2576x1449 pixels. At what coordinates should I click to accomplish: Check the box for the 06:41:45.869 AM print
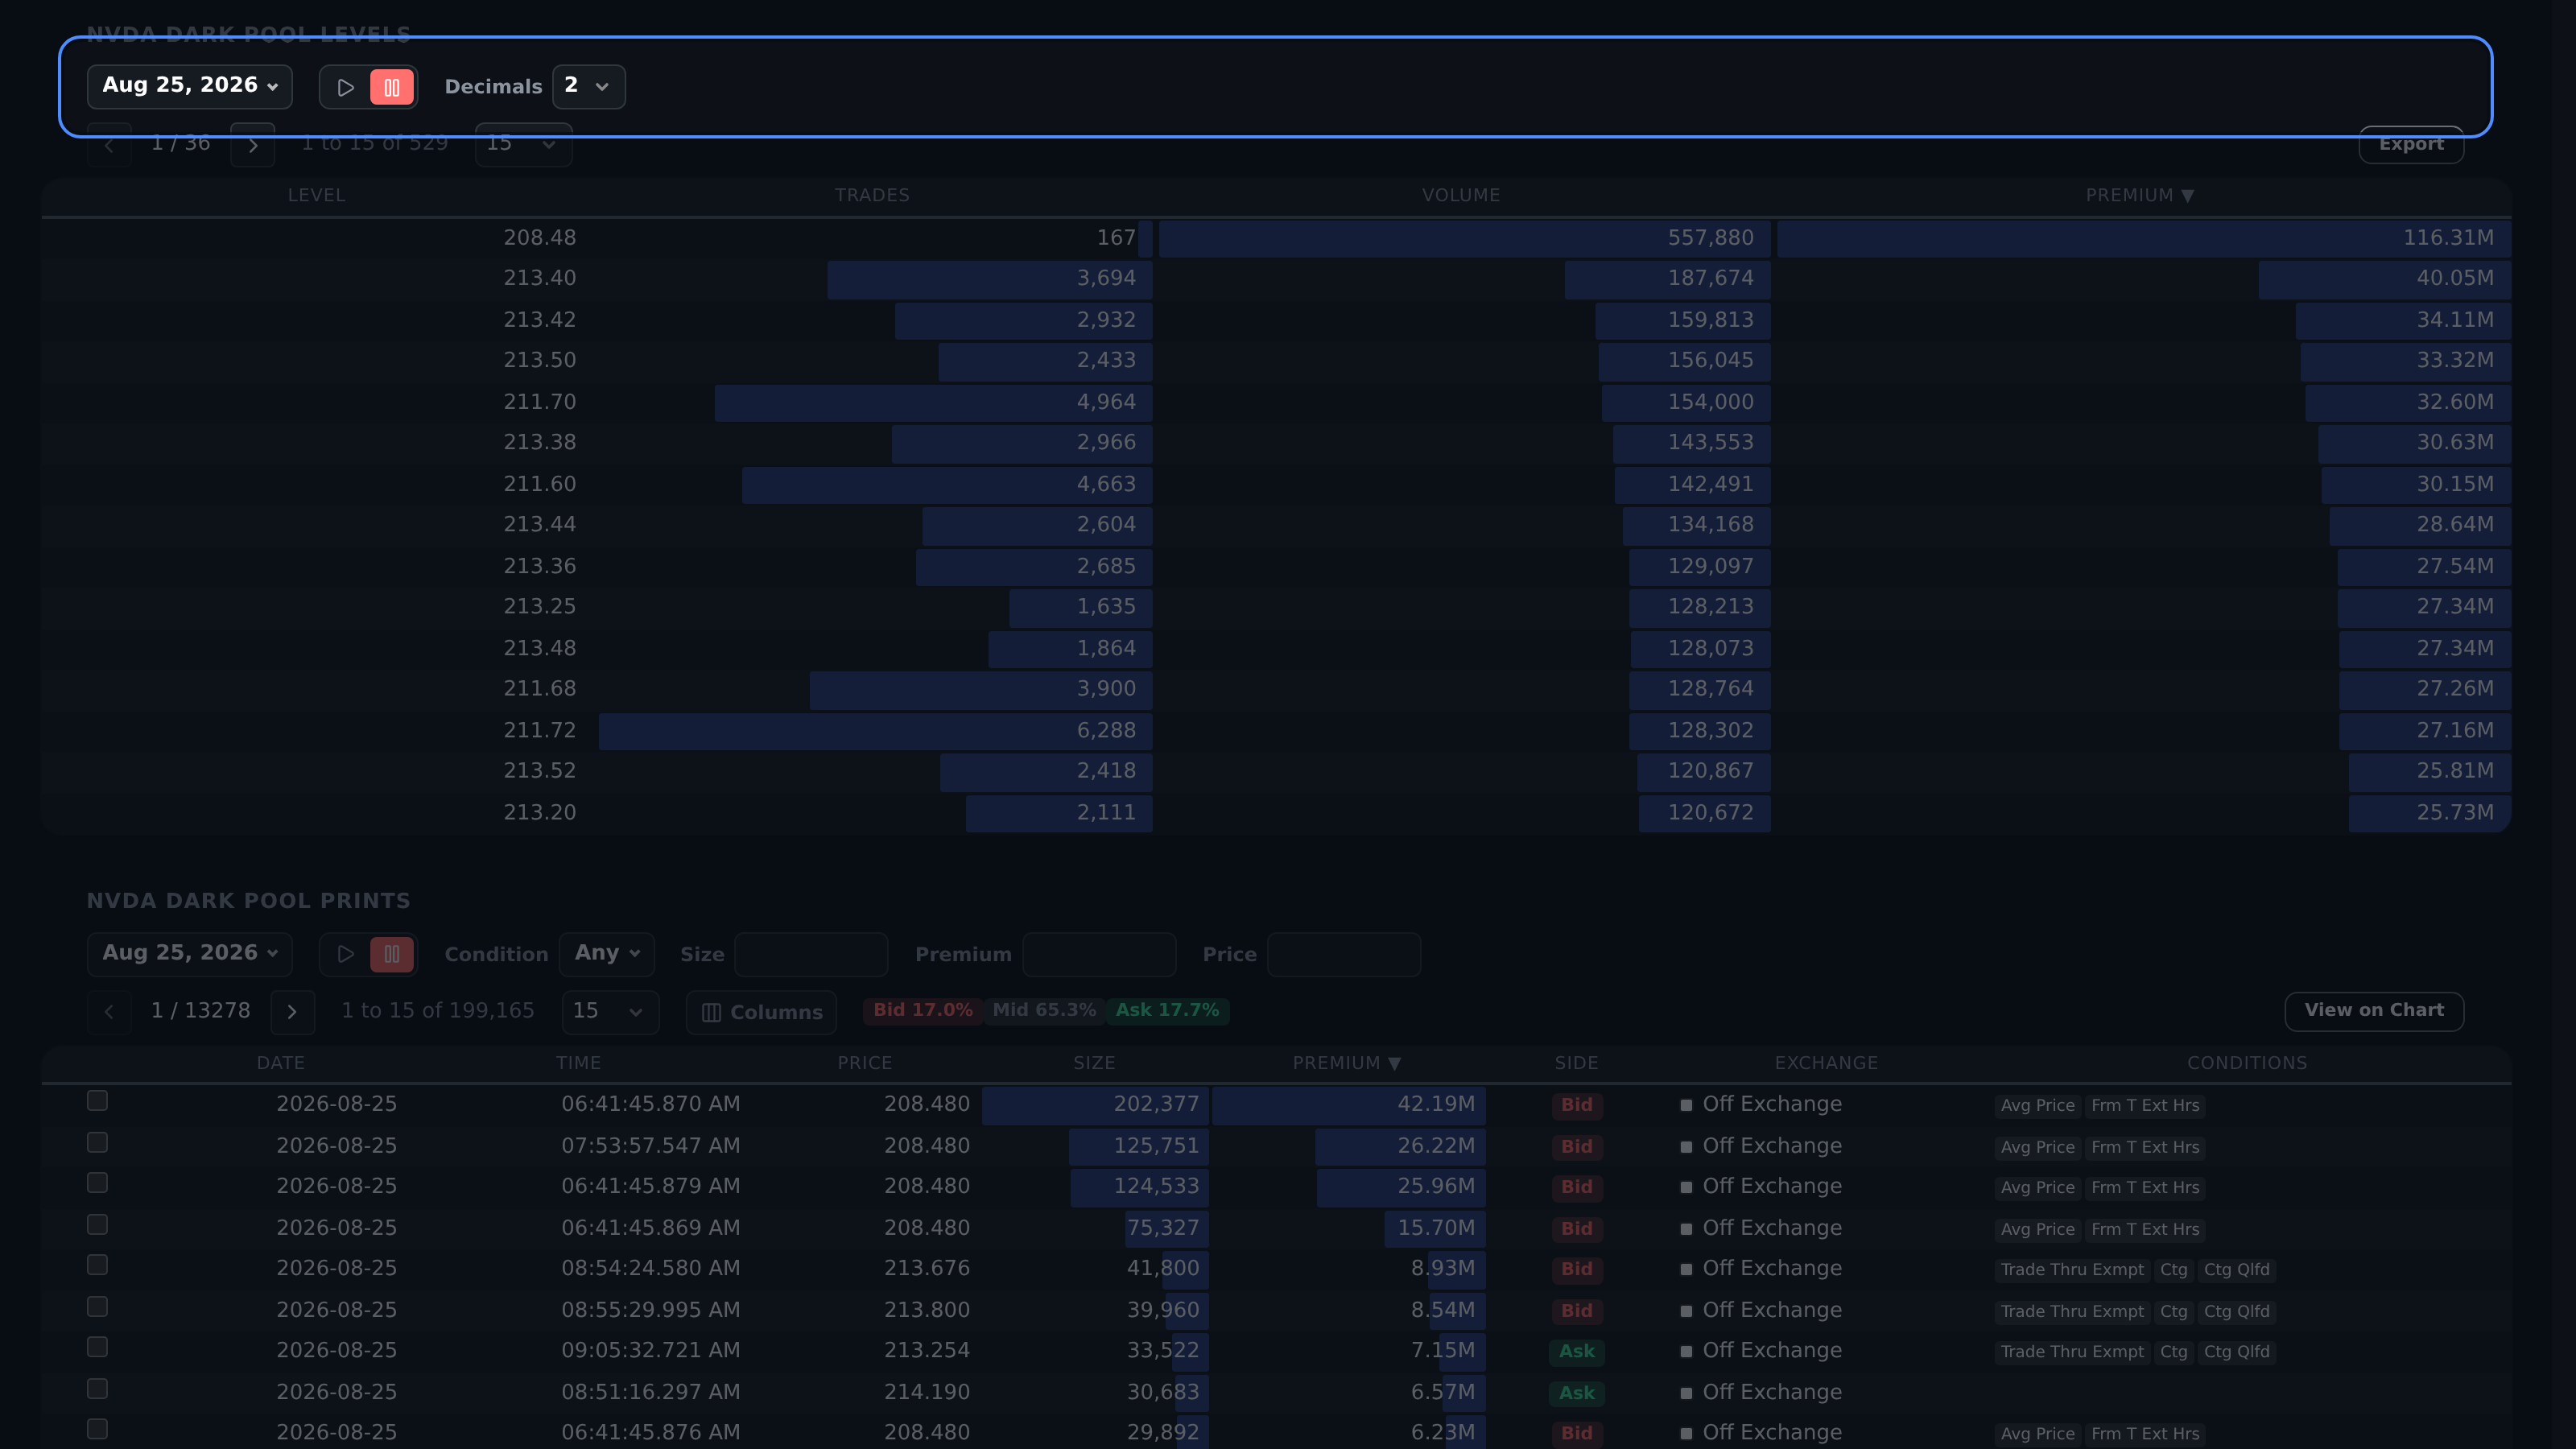coord(97,1224)
